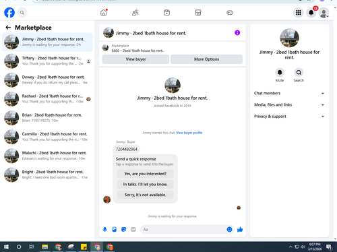337x252 pixels.
Task: Choose a GIF icon in composer
Action: coord(133,229)
